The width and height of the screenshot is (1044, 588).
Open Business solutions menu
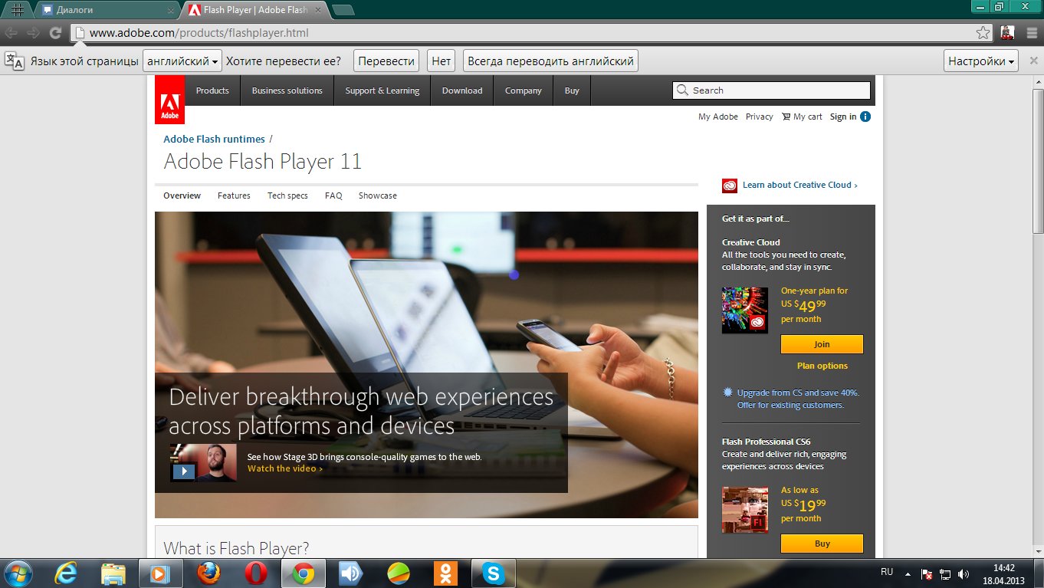coord(287,90)
